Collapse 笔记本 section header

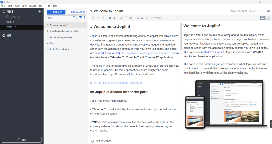(10, 11)
